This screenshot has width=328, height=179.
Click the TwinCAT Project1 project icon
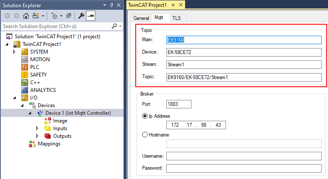(17, 44)
